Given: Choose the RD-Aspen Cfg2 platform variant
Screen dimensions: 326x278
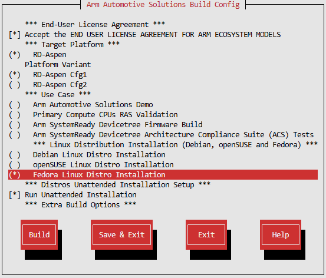Looking at the screenshot, I should 15,85.
